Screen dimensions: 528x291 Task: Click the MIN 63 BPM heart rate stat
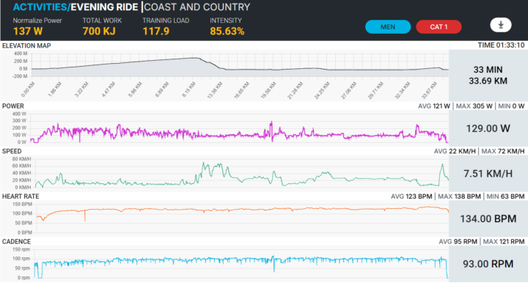[505, 196]
